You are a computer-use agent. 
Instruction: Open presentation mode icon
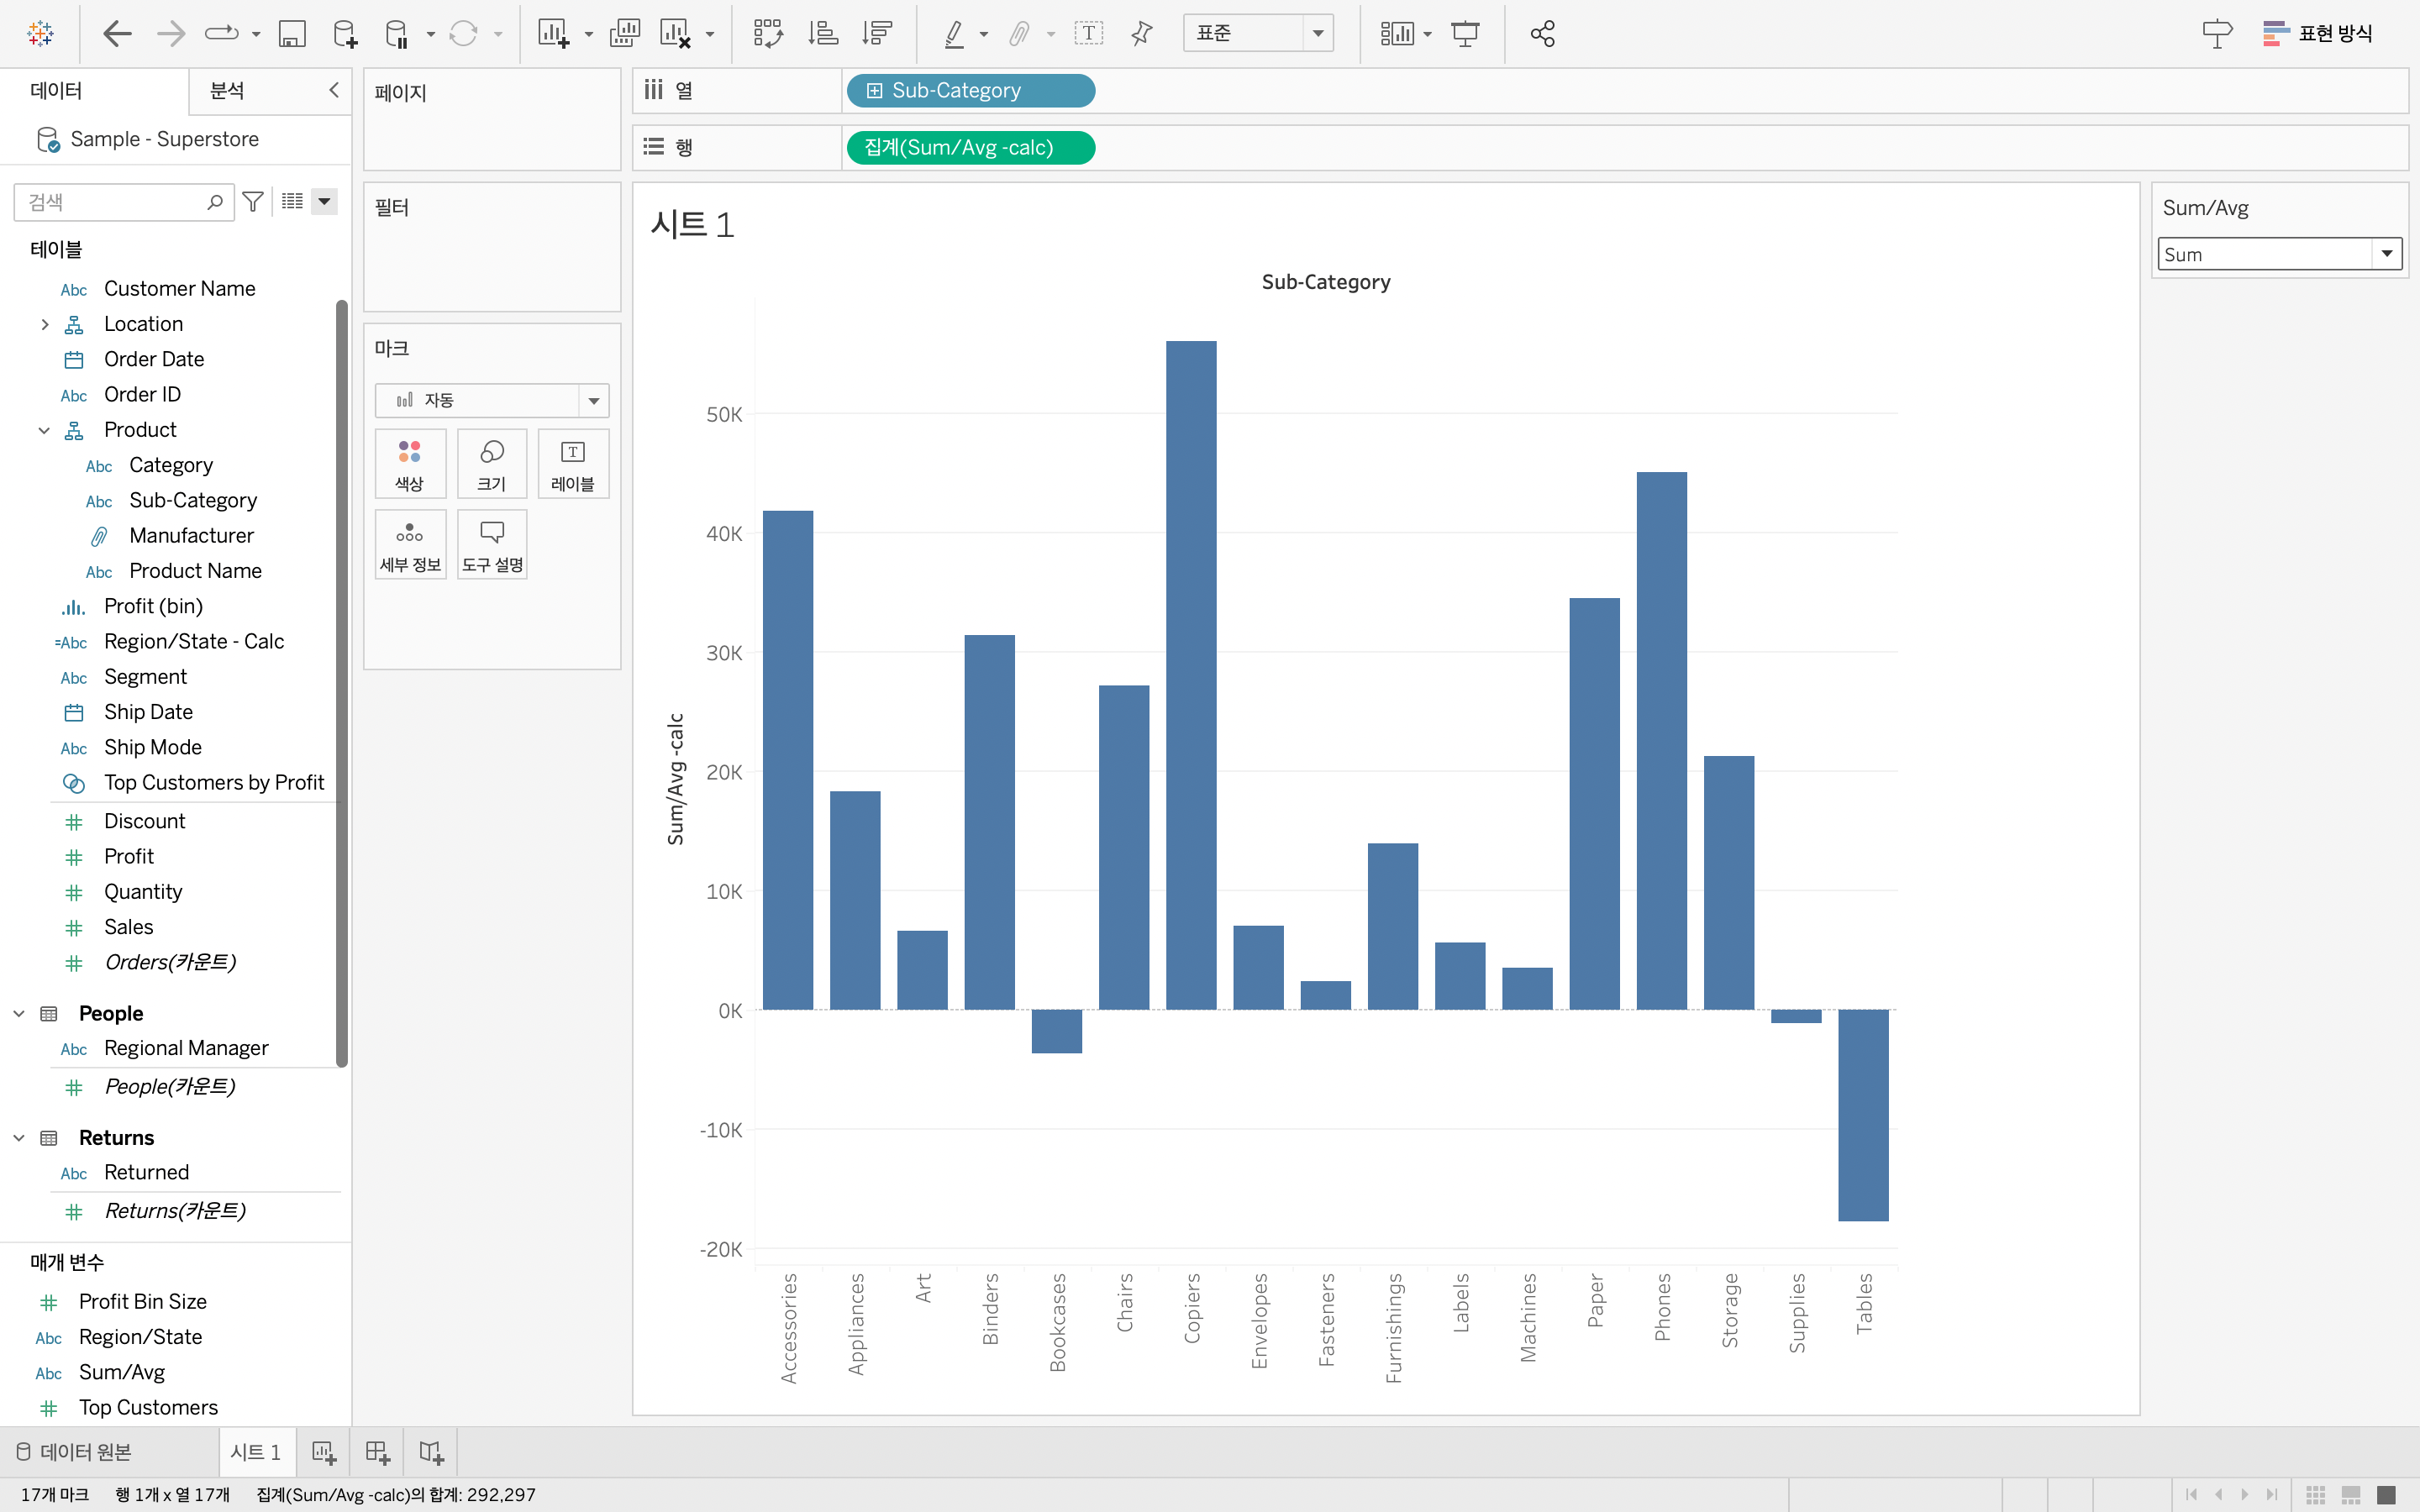(1466, 34)
